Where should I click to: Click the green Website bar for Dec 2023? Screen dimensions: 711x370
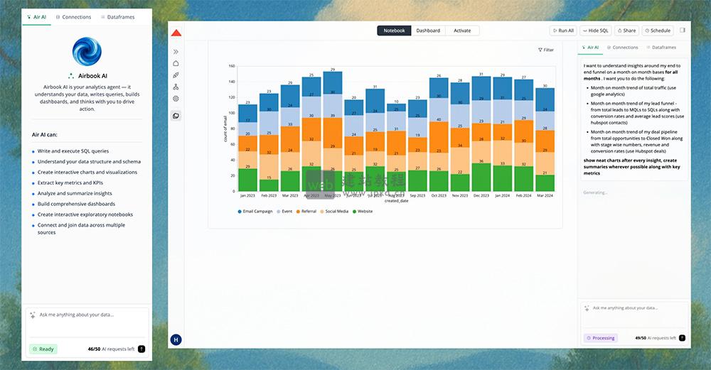(481, 177)
